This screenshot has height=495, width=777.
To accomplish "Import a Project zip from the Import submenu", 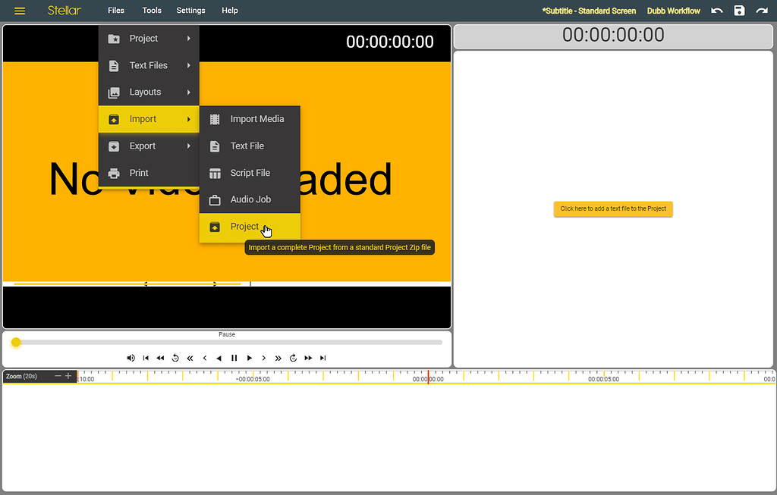I will pos(250,227).
